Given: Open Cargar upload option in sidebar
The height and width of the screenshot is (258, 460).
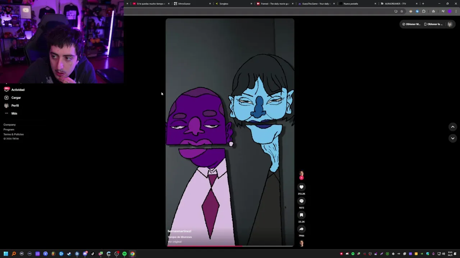Looking at the screenshot, I should coord(13,97).
